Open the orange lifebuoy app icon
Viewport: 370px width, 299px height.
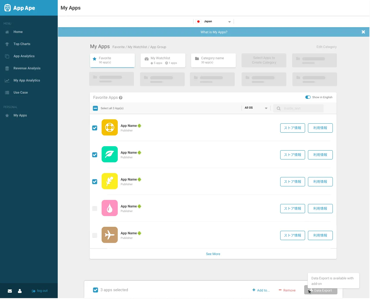(x=110, y=127)
